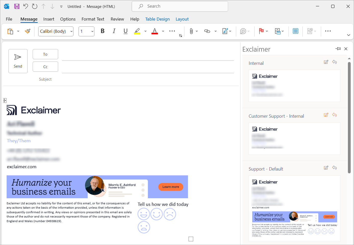Click the Dictate/Loop comment icon
The height and width of the screenshot is (245, 354).
coord(243,31)
